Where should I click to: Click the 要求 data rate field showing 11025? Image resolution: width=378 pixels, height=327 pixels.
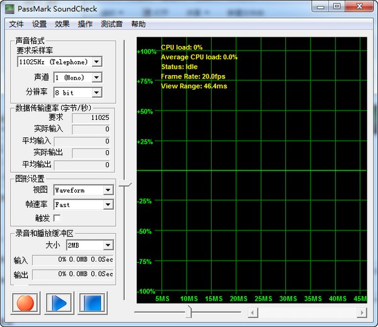coord(91,117)
